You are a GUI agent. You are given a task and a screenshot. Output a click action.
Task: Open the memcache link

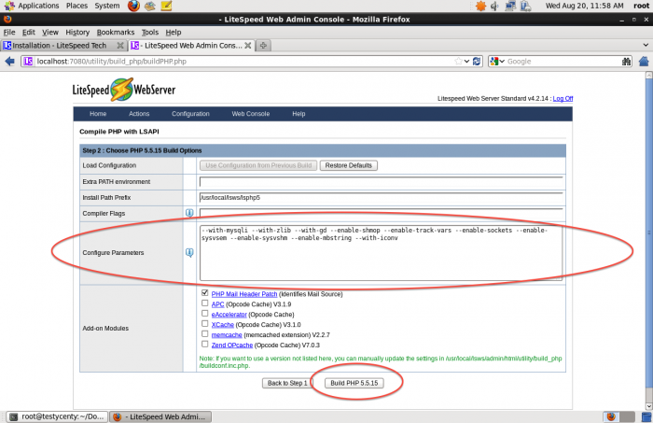point(227,335)
